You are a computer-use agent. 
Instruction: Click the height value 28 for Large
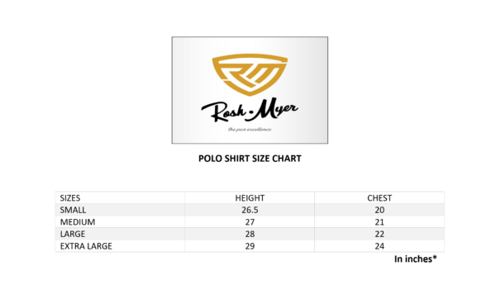click(x=250, y=235)
